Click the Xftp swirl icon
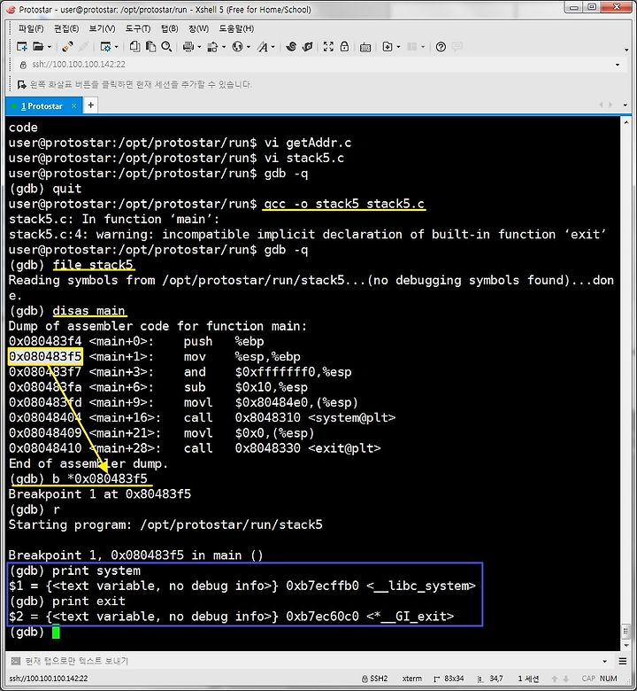Image resolution: width=637 pixels, height=691 pixels. 291,46
